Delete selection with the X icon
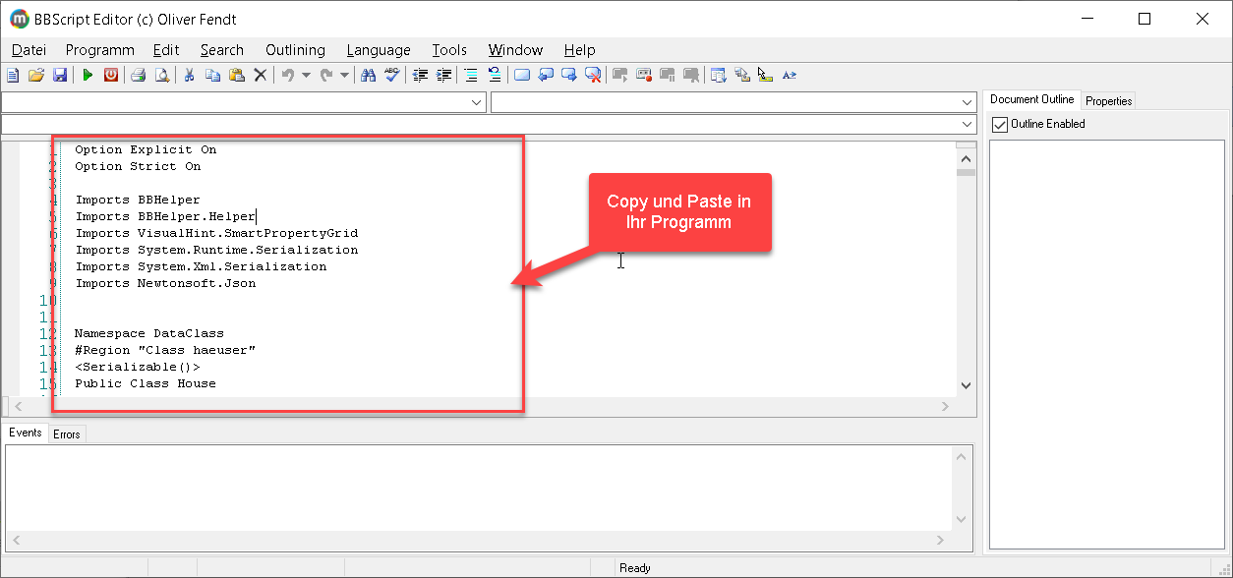1233x578 pixels. tap(261, 75)
